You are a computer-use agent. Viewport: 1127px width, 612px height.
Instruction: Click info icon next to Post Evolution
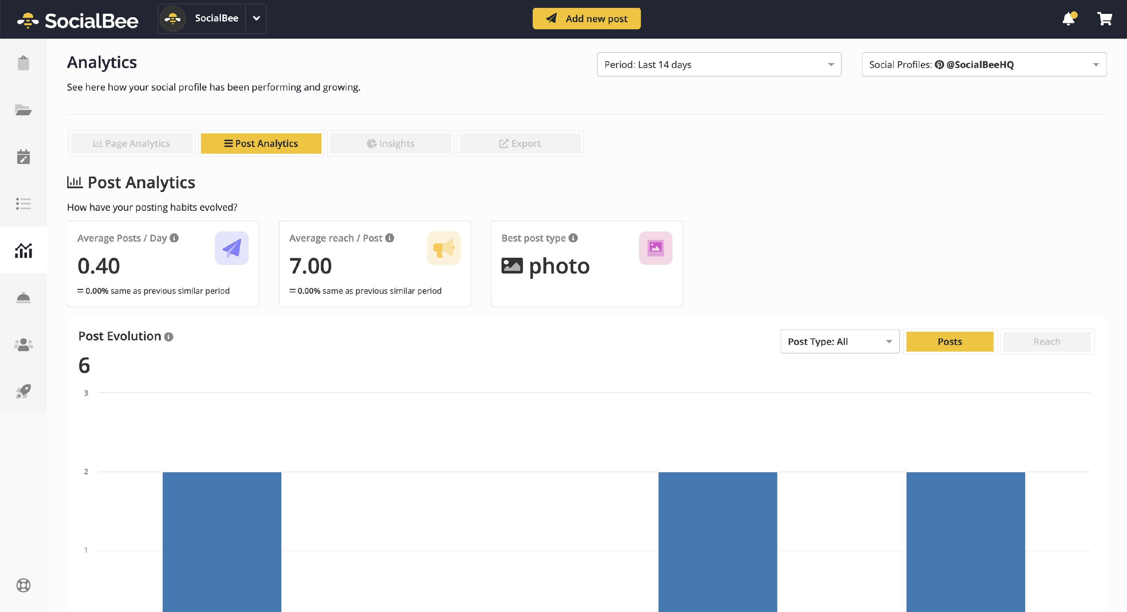[x=168, y=337]
